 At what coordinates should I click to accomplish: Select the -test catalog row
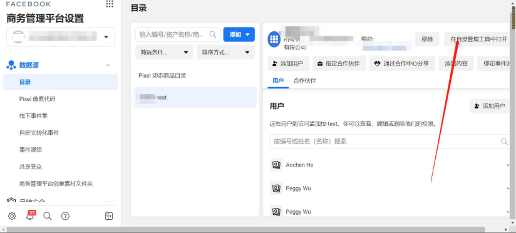pyautogui.click(x=195, y=98)
